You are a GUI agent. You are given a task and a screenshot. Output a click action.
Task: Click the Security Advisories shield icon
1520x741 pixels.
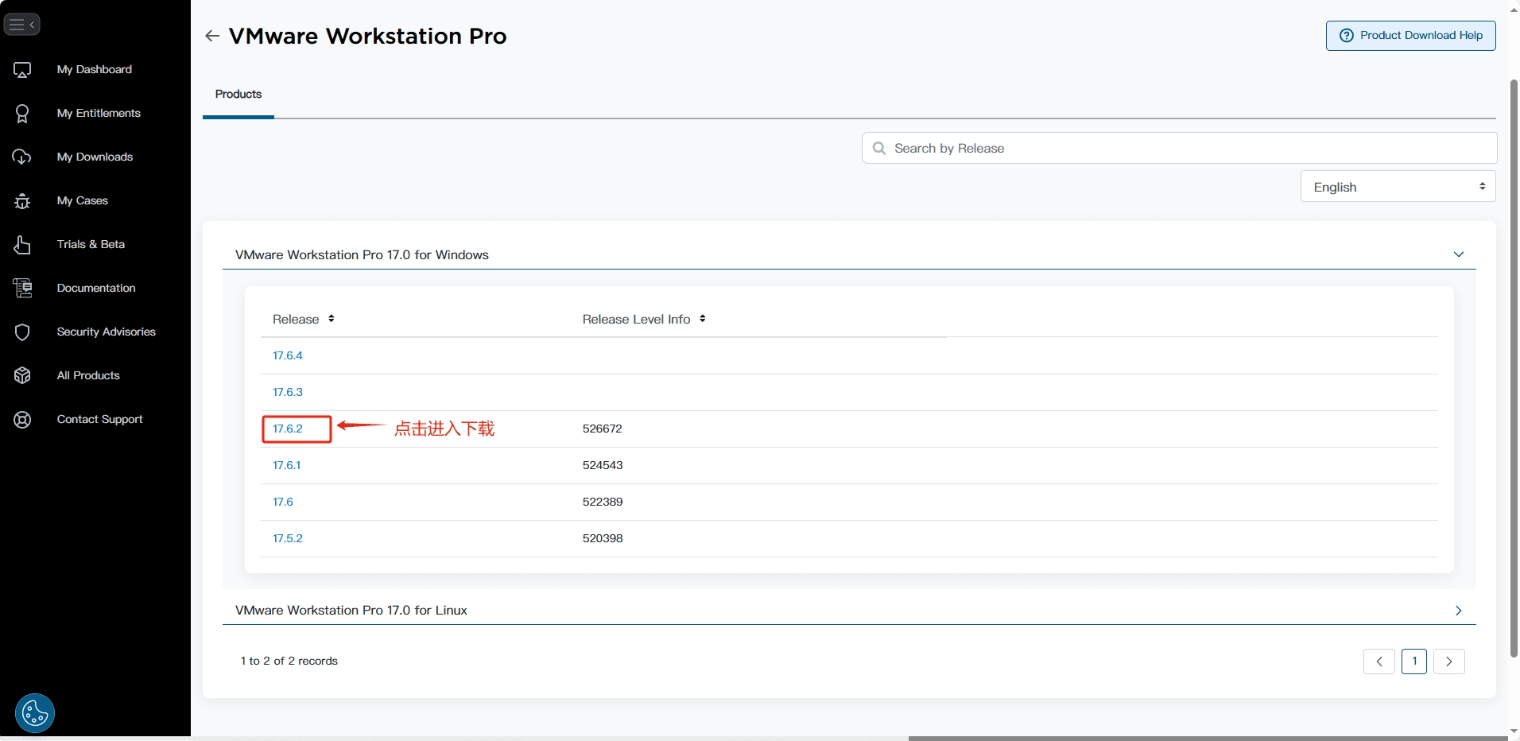22,332
